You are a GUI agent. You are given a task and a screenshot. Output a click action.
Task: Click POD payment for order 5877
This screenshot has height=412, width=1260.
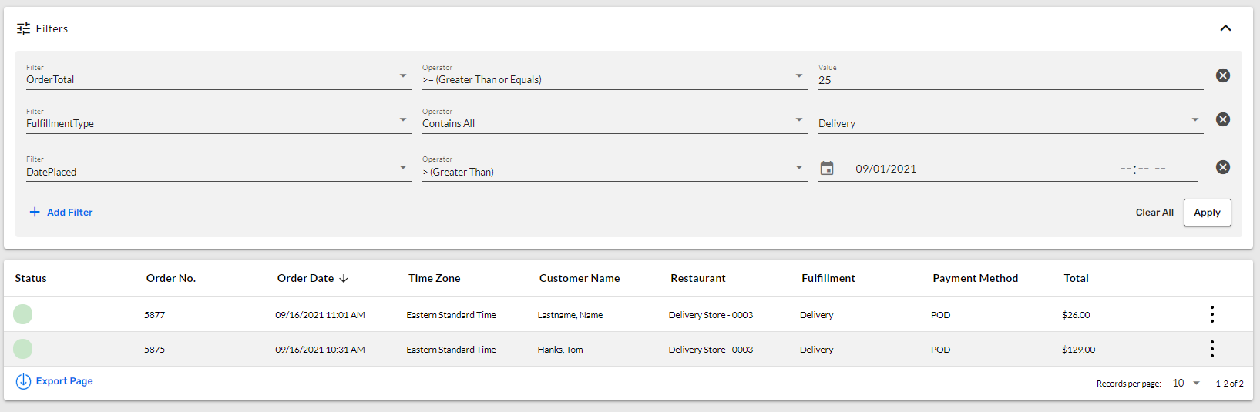(x=940, y=315)
